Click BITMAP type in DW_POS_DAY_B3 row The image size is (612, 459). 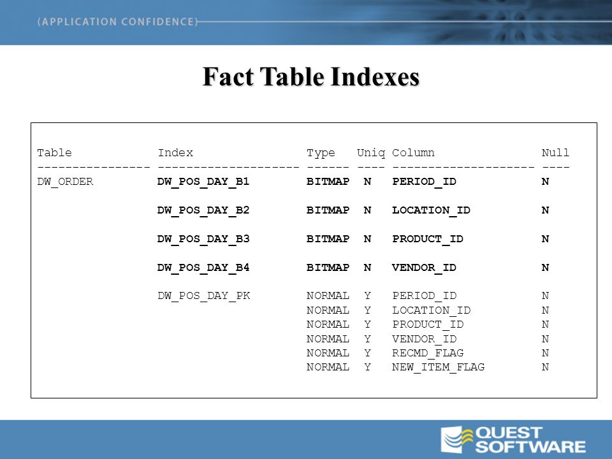click(x=328, y=238)
